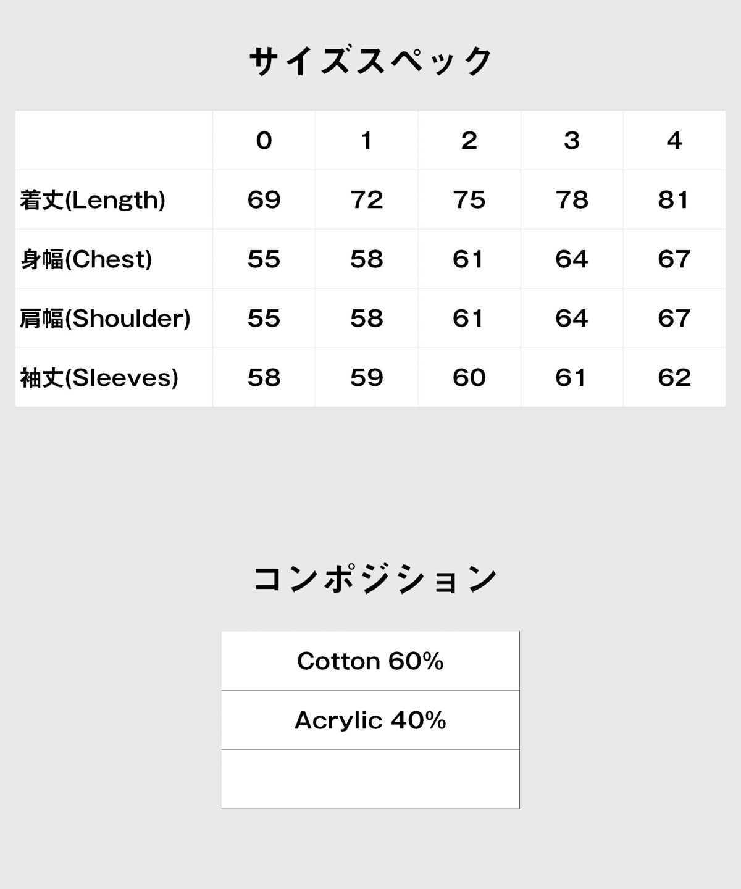The image size is (741, 889).
Task: Click the Cotton 60% cell
Action: point(371,661)
